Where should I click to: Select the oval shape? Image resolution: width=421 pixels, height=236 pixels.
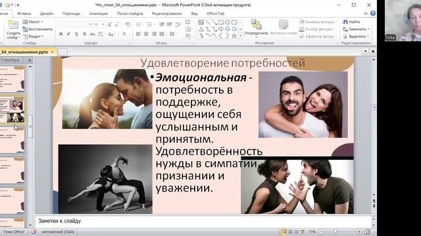(x=228, y=22)
